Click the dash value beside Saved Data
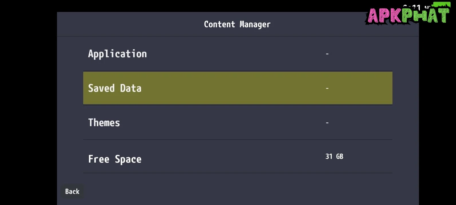This screenshot has width=456, height=205. coord(327,88)
